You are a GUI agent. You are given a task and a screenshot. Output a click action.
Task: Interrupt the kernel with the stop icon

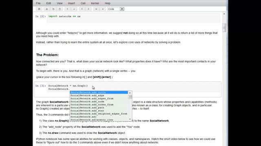103,9
